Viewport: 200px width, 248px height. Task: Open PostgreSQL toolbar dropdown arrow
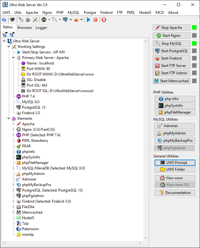tap(71, 20)
